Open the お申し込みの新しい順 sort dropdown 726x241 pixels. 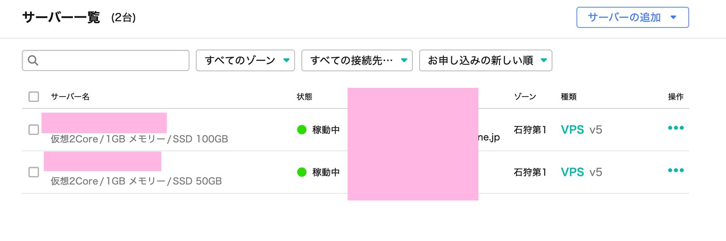click(x=486, y=60)
